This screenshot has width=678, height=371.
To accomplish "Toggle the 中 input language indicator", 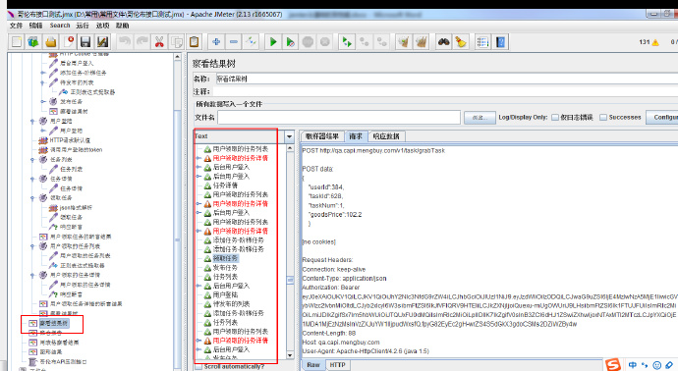I will tap(632, 365).
